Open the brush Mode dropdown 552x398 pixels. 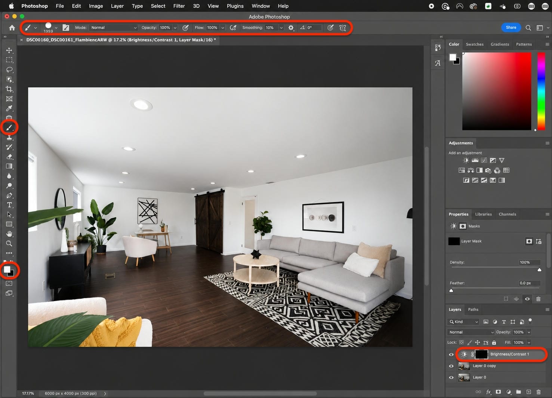(114, 28)
